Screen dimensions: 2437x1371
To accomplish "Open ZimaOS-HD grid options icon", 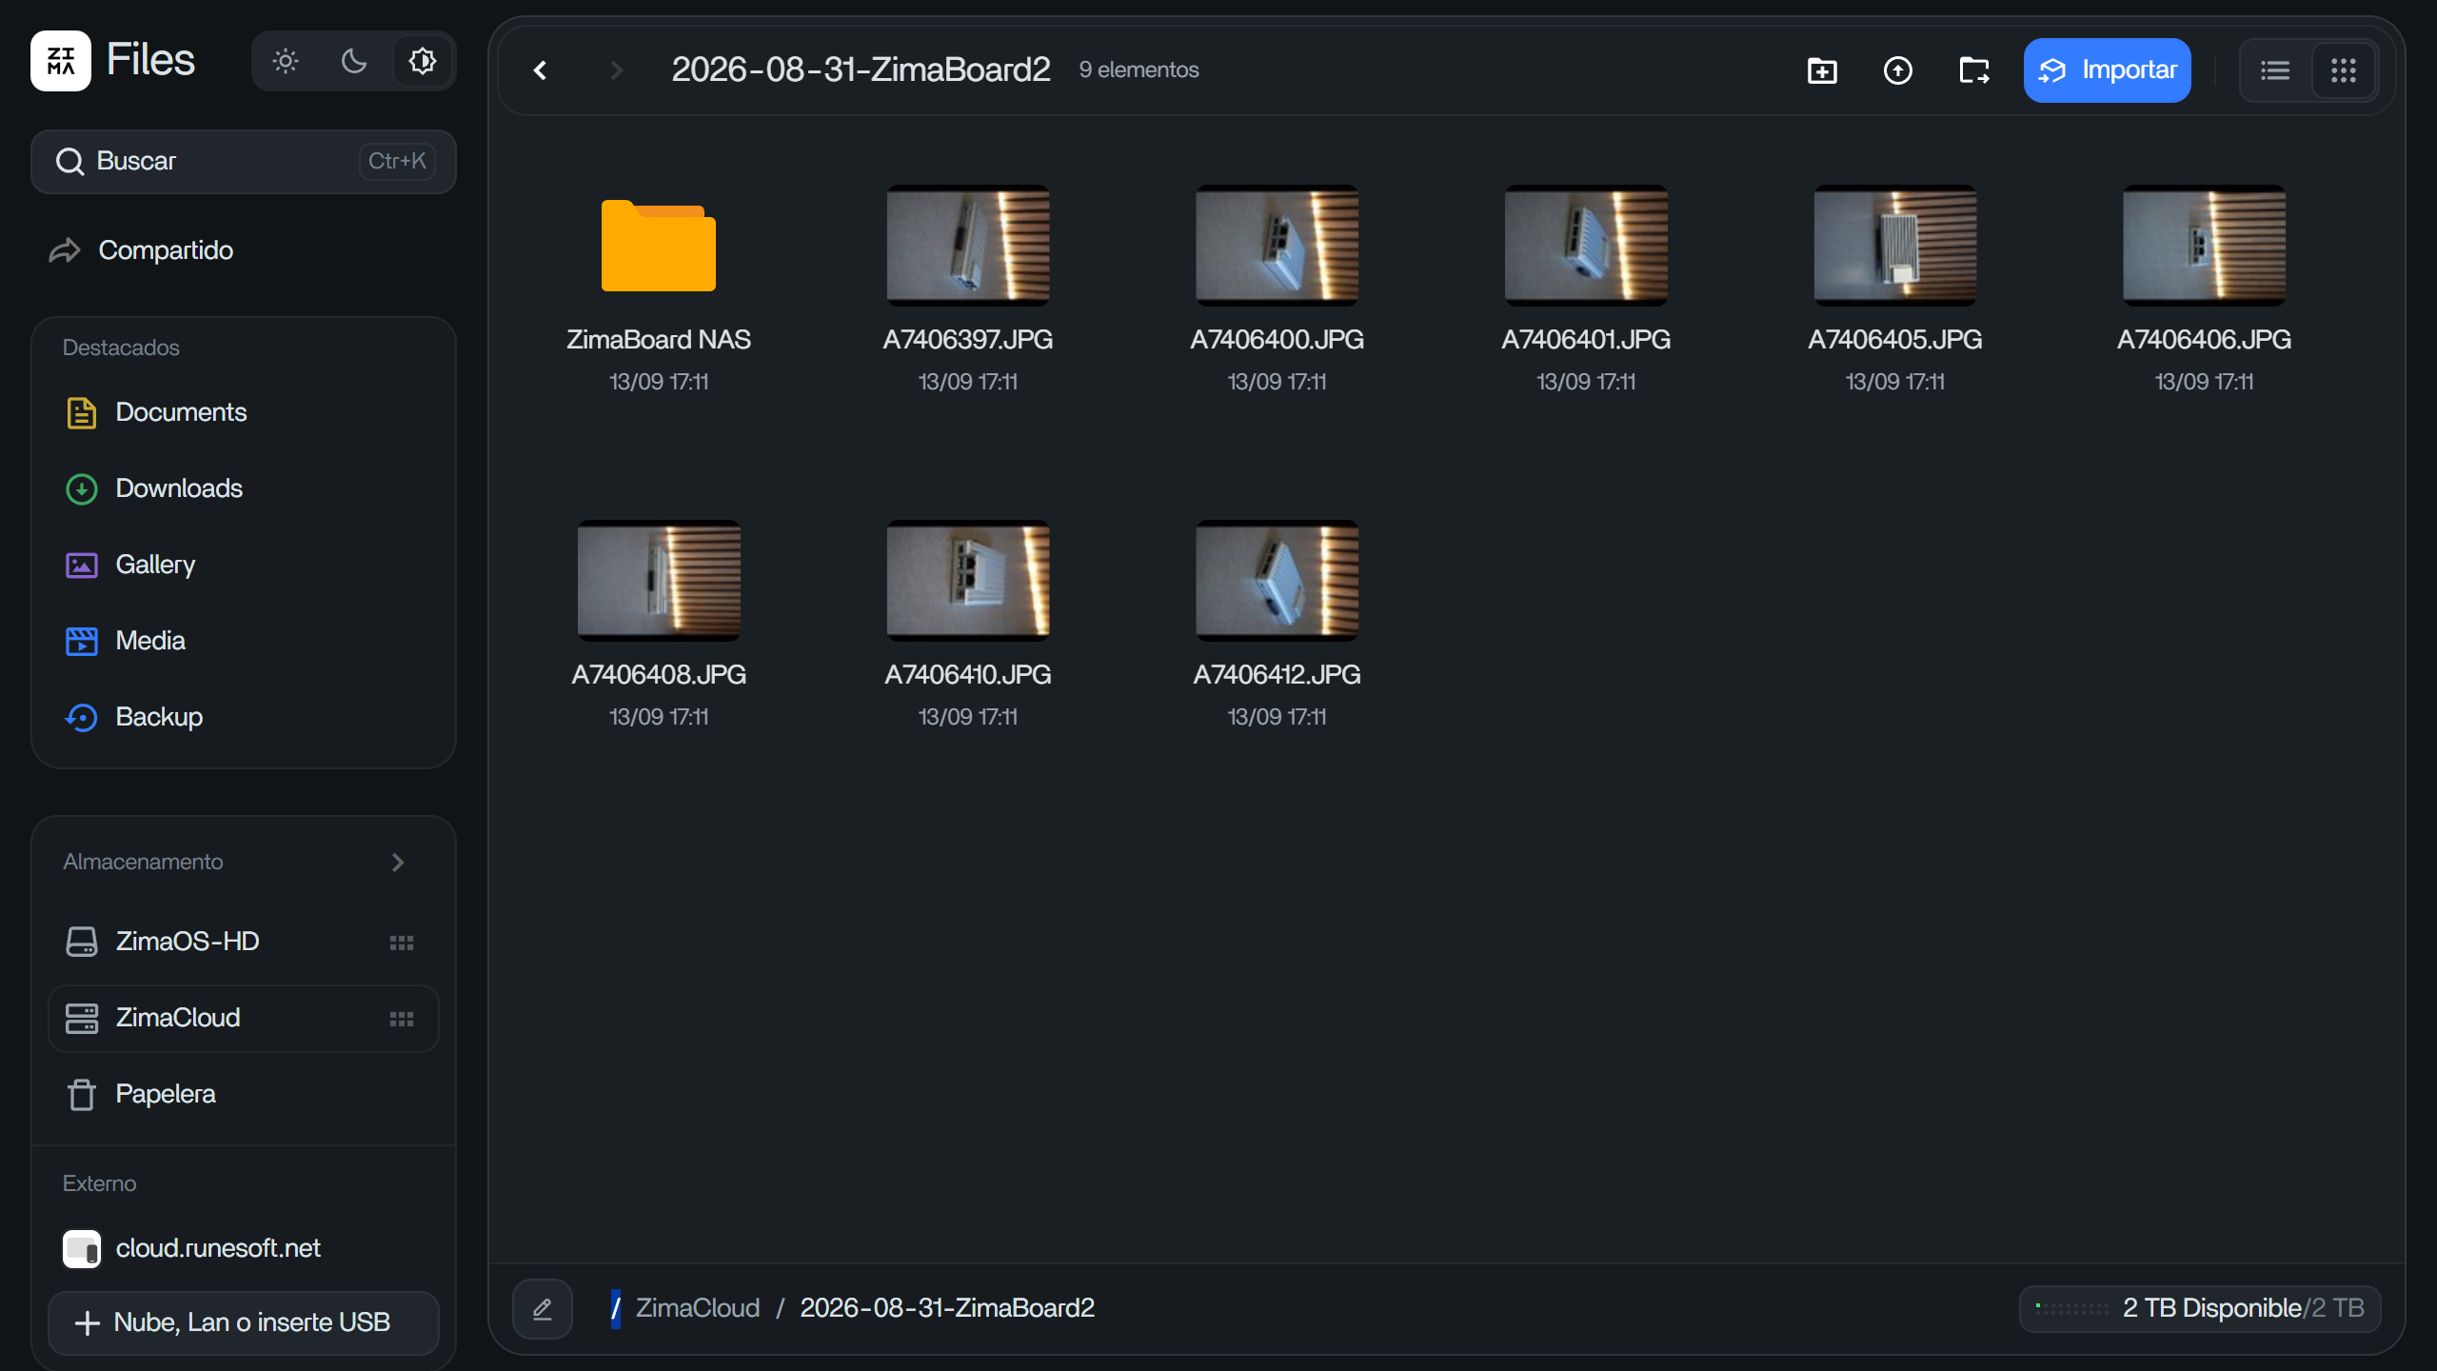I will pyautogui.click(x=402, y=943).
